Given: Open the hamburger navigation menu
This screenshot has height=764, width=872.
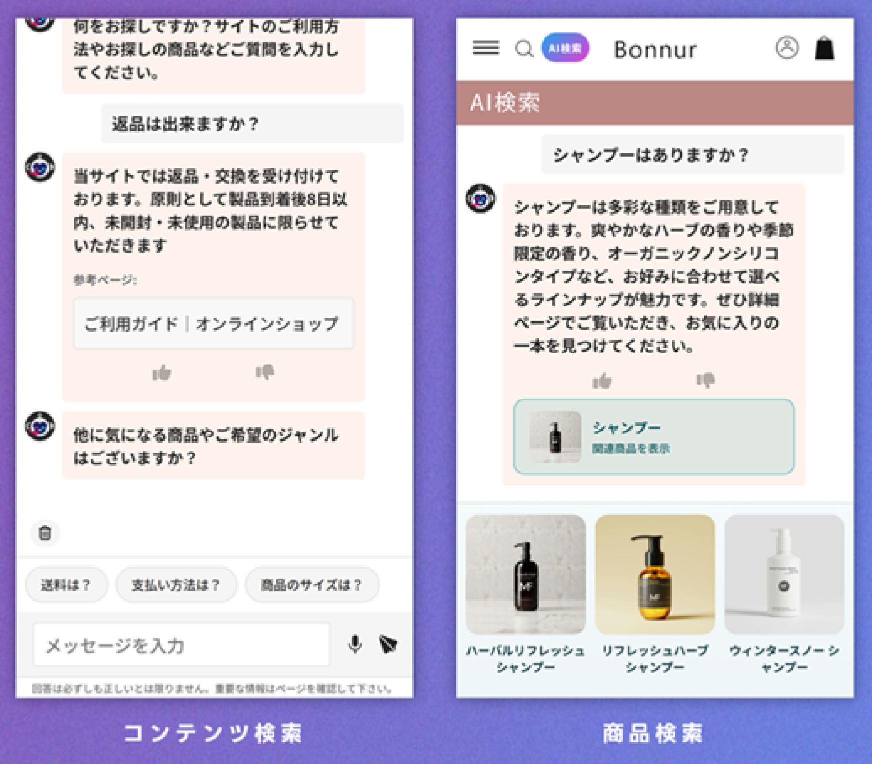Looking at the screenshot, I should coord(485,49).
